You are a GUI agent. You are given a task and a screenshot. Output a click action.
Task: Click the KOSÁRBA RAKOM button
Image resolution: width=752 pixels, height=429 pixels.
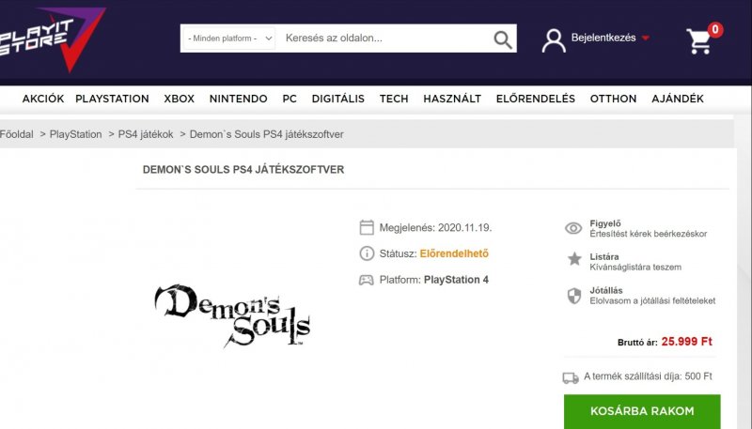642,411
